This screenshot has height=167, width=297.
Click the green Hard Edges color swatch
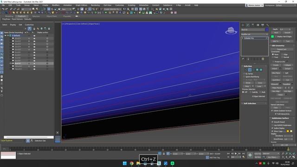(272, 37)
